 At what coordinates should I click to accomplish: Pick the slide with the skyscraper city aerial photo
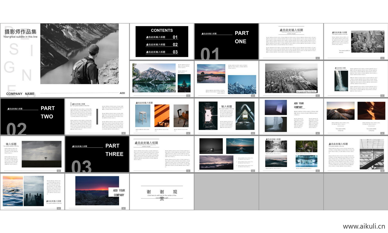[x=356, y=41]
